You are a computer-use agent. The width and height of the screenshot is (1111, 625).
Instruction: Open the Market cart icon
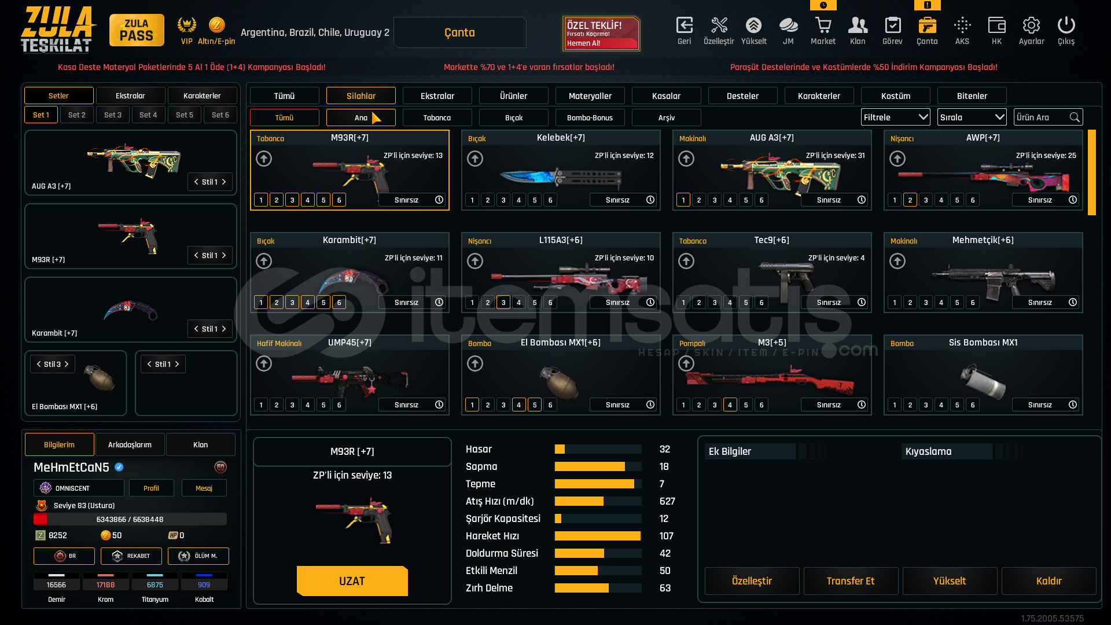coord(823,25)
